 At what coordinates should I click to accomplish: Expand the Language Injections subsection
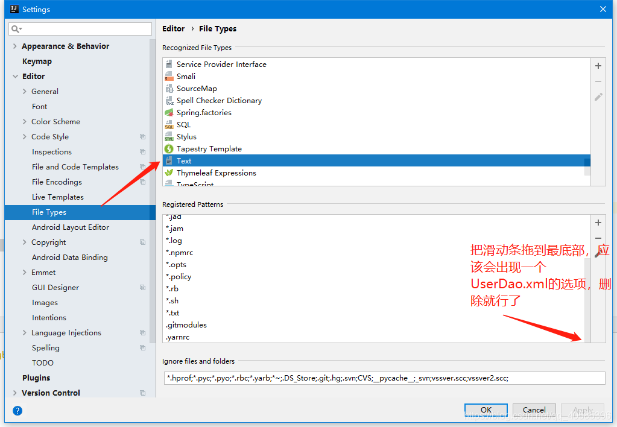tap(24, 332)
